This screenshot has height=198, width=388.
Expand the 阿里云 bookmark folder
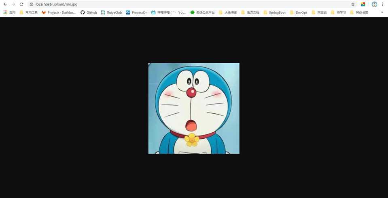click(319, 13)
